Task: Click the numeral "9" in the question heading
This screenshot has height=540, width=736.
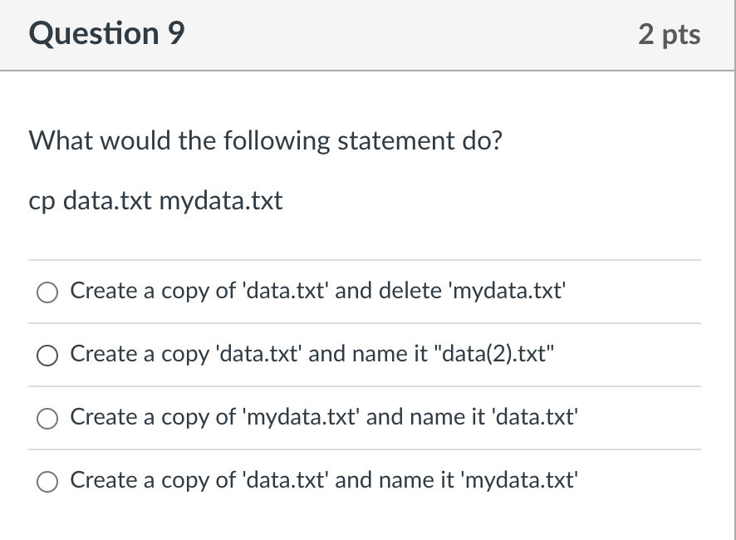Action: (x=176, y=33)
